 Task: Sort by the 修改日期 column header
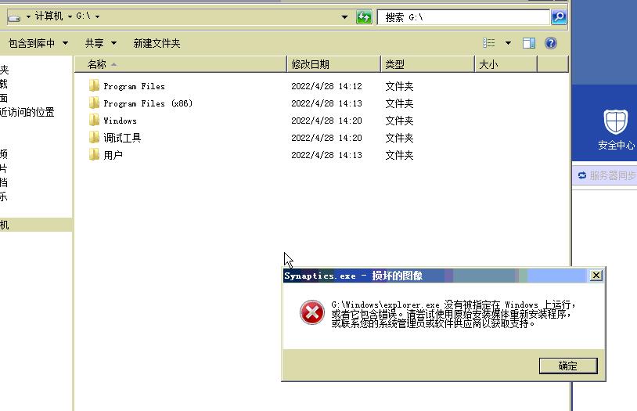333,64
